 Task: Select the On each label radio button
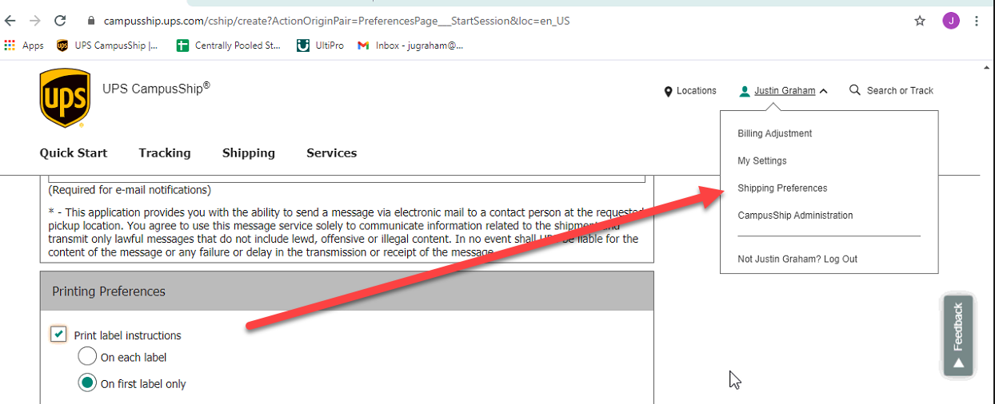pyautogui.click(x=87, y=356)
